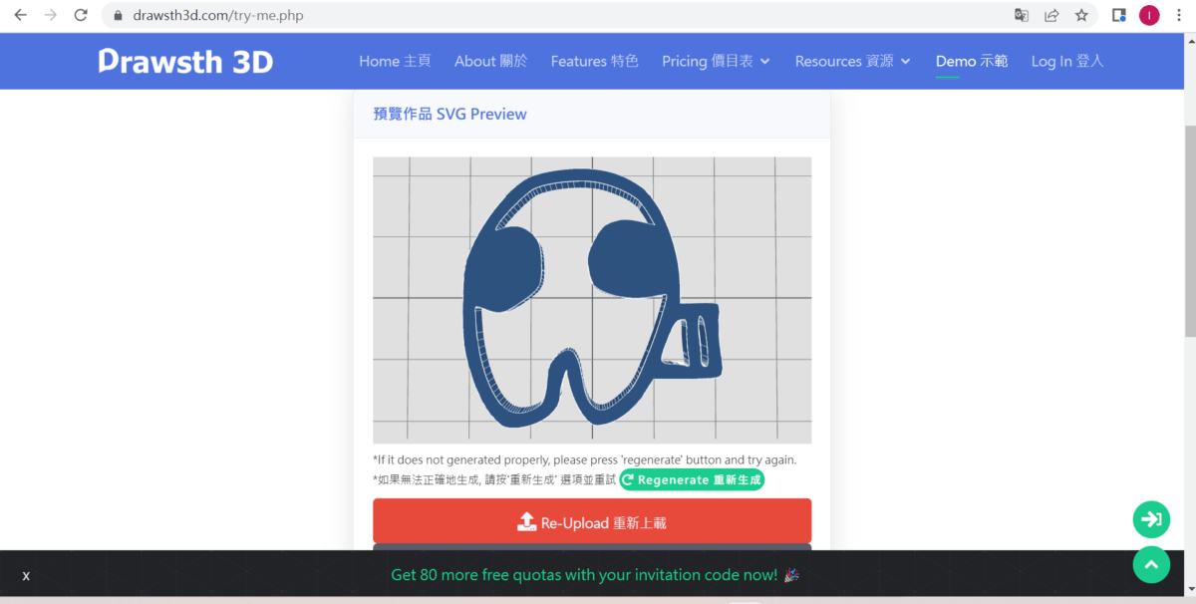This screenshot has width=1196, height=604.
Task: Reload the page with refresh icon
Action: coord(82,16)
